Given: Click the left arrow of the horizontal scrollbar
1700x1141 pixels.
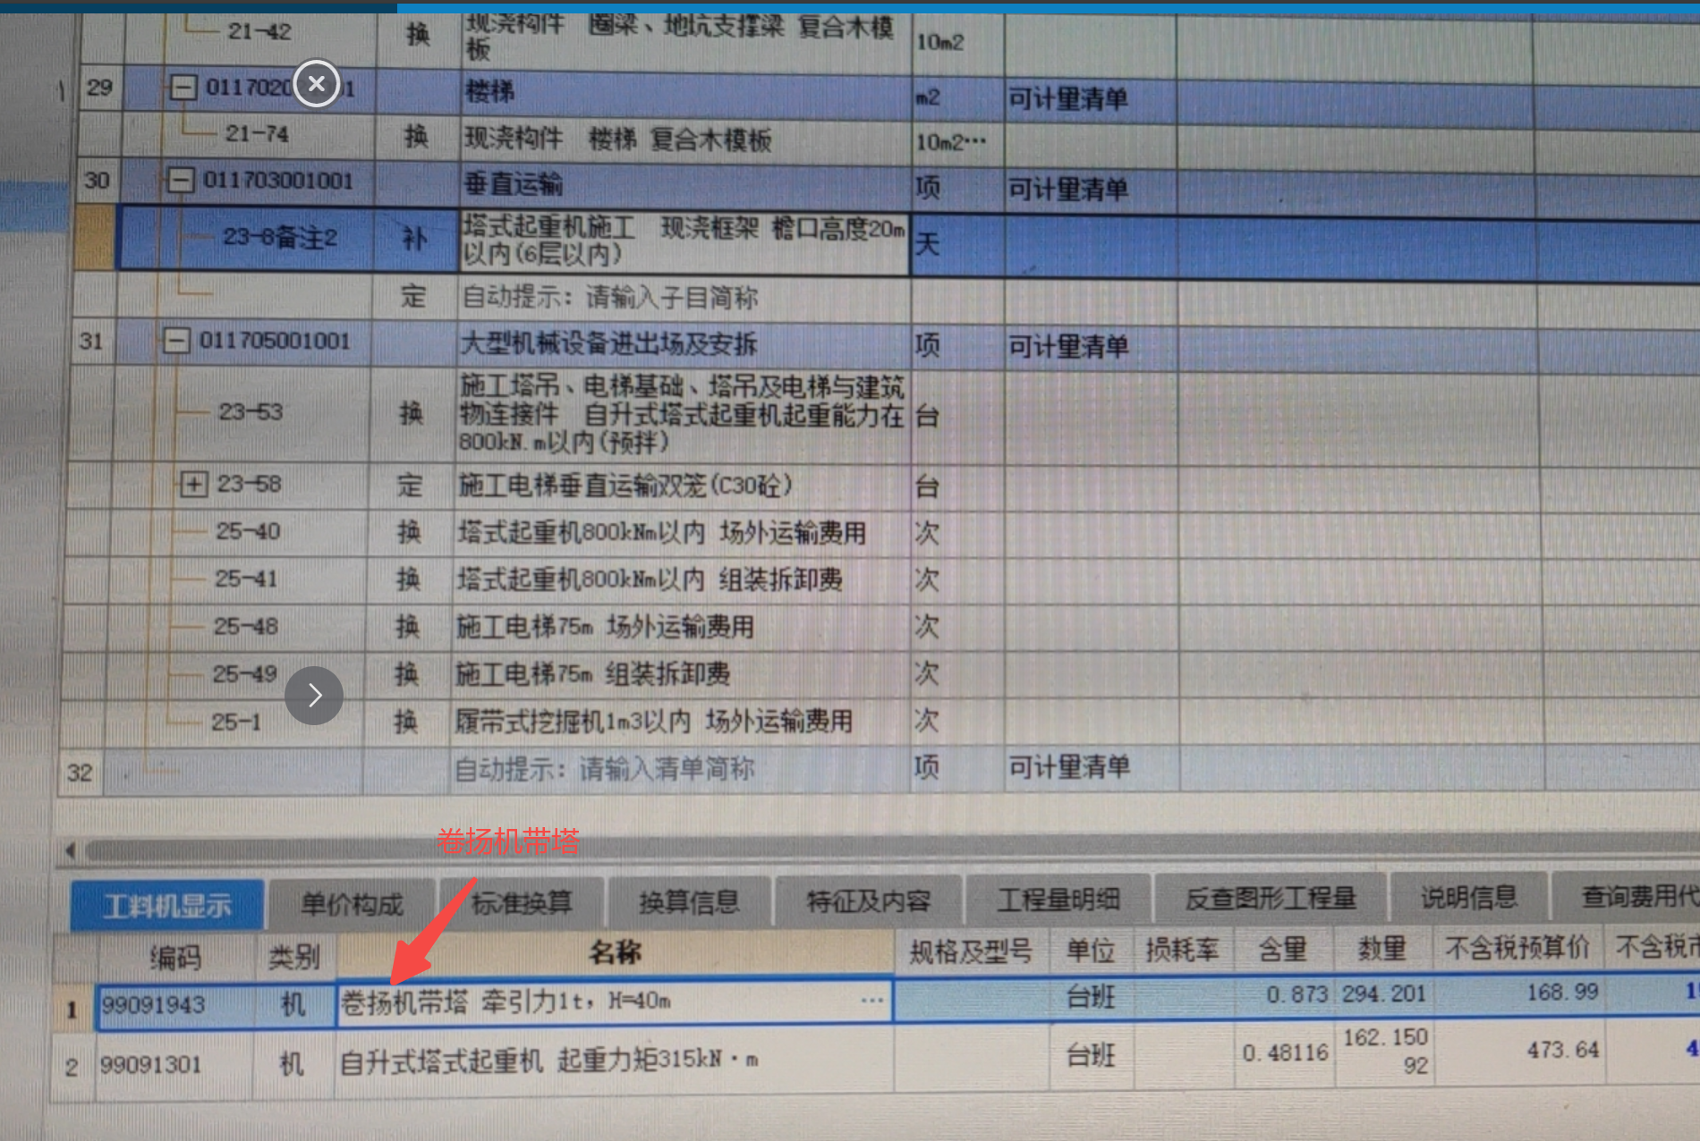Looking at the screenshot, I should [70, 850].
